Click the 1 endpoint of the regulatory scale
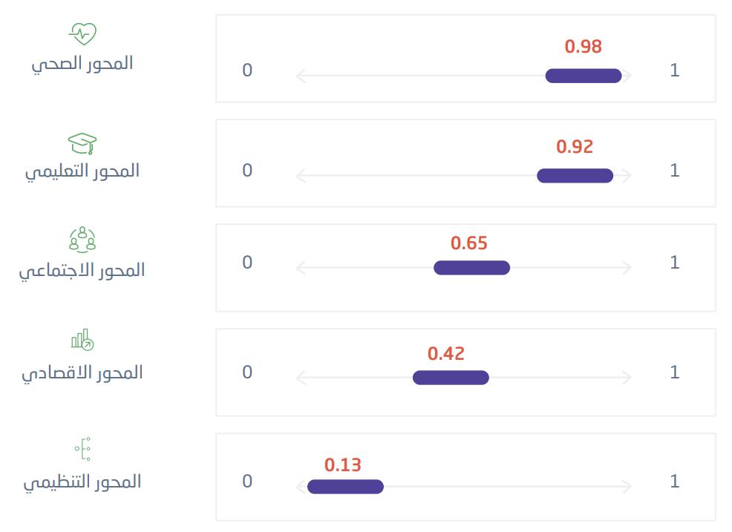 (x=674, y=482)
